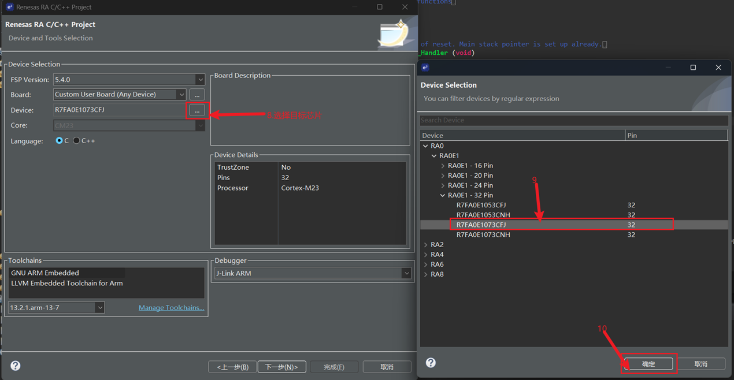This screenshot has width=734, height=380.
Task: Maximize the Device Selection dialog window
Action: click(693, 68)
